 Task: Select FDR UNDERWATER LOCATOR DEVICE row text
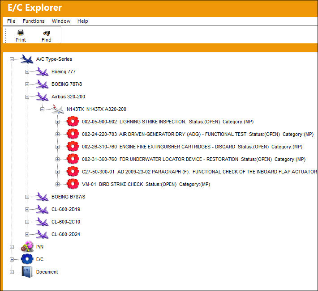(x=193, y=160)
